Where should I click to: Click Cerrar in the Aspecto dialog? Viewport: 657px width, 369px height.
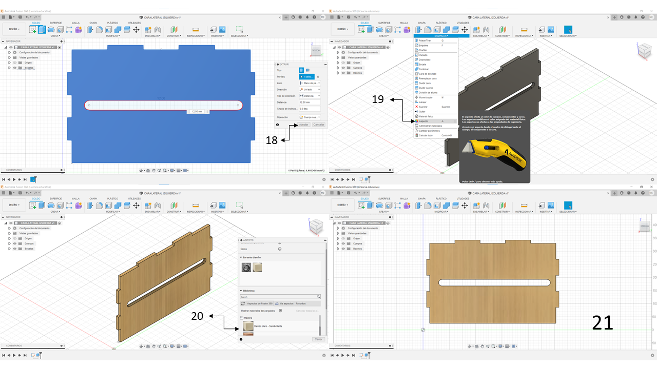(319, 339)
